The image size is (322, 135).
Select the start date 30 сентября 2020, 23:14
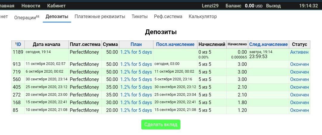tap(47, 79)
